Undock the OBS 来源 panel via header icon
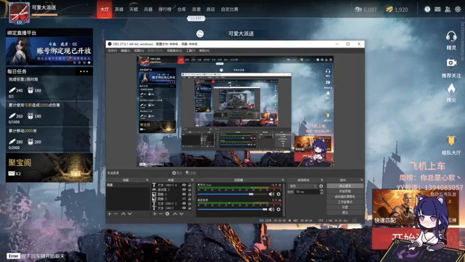The image size is (465, 262). (x=192, y=180)
